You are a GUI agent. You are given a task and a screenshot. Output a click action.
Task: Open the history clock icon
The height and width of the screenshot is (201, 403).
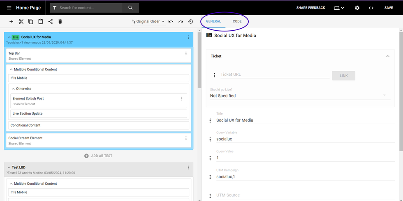tap(190, 22)
